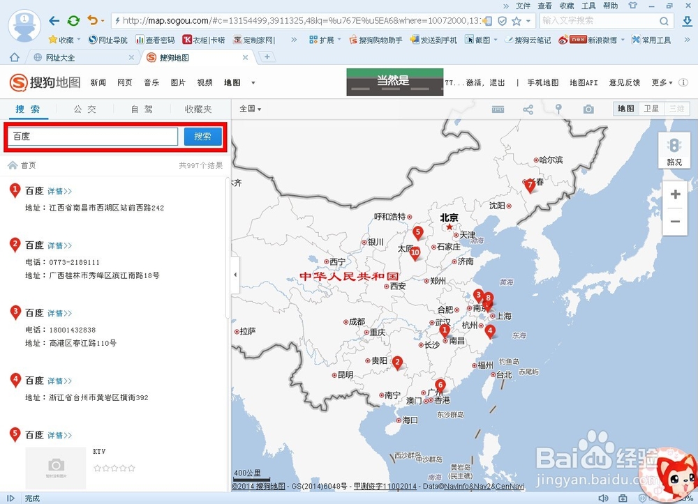The image size is (698, 504).
Task: Click map marker number 6
Action: pos(440,385)
